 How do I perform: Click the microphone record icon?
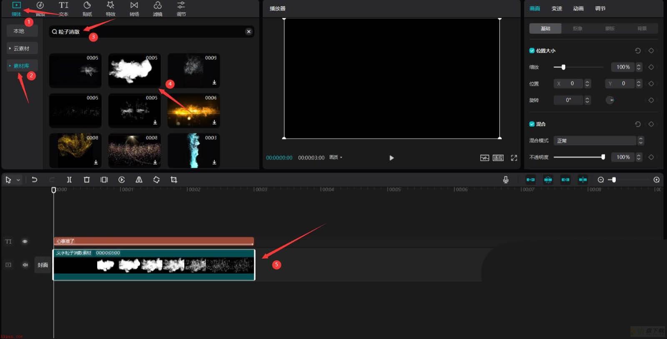(x=506, y=179)
